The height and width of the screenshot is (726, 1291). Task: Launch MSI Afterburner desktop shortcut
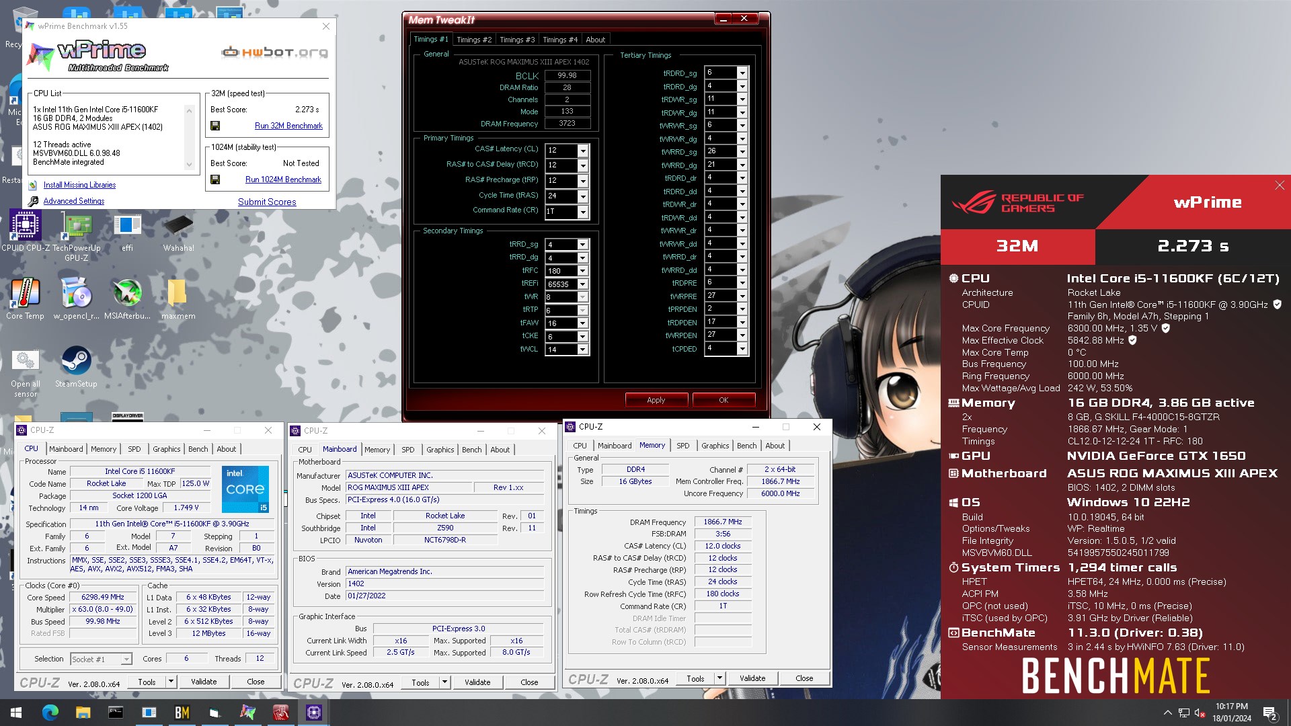[x=127, y=299]
